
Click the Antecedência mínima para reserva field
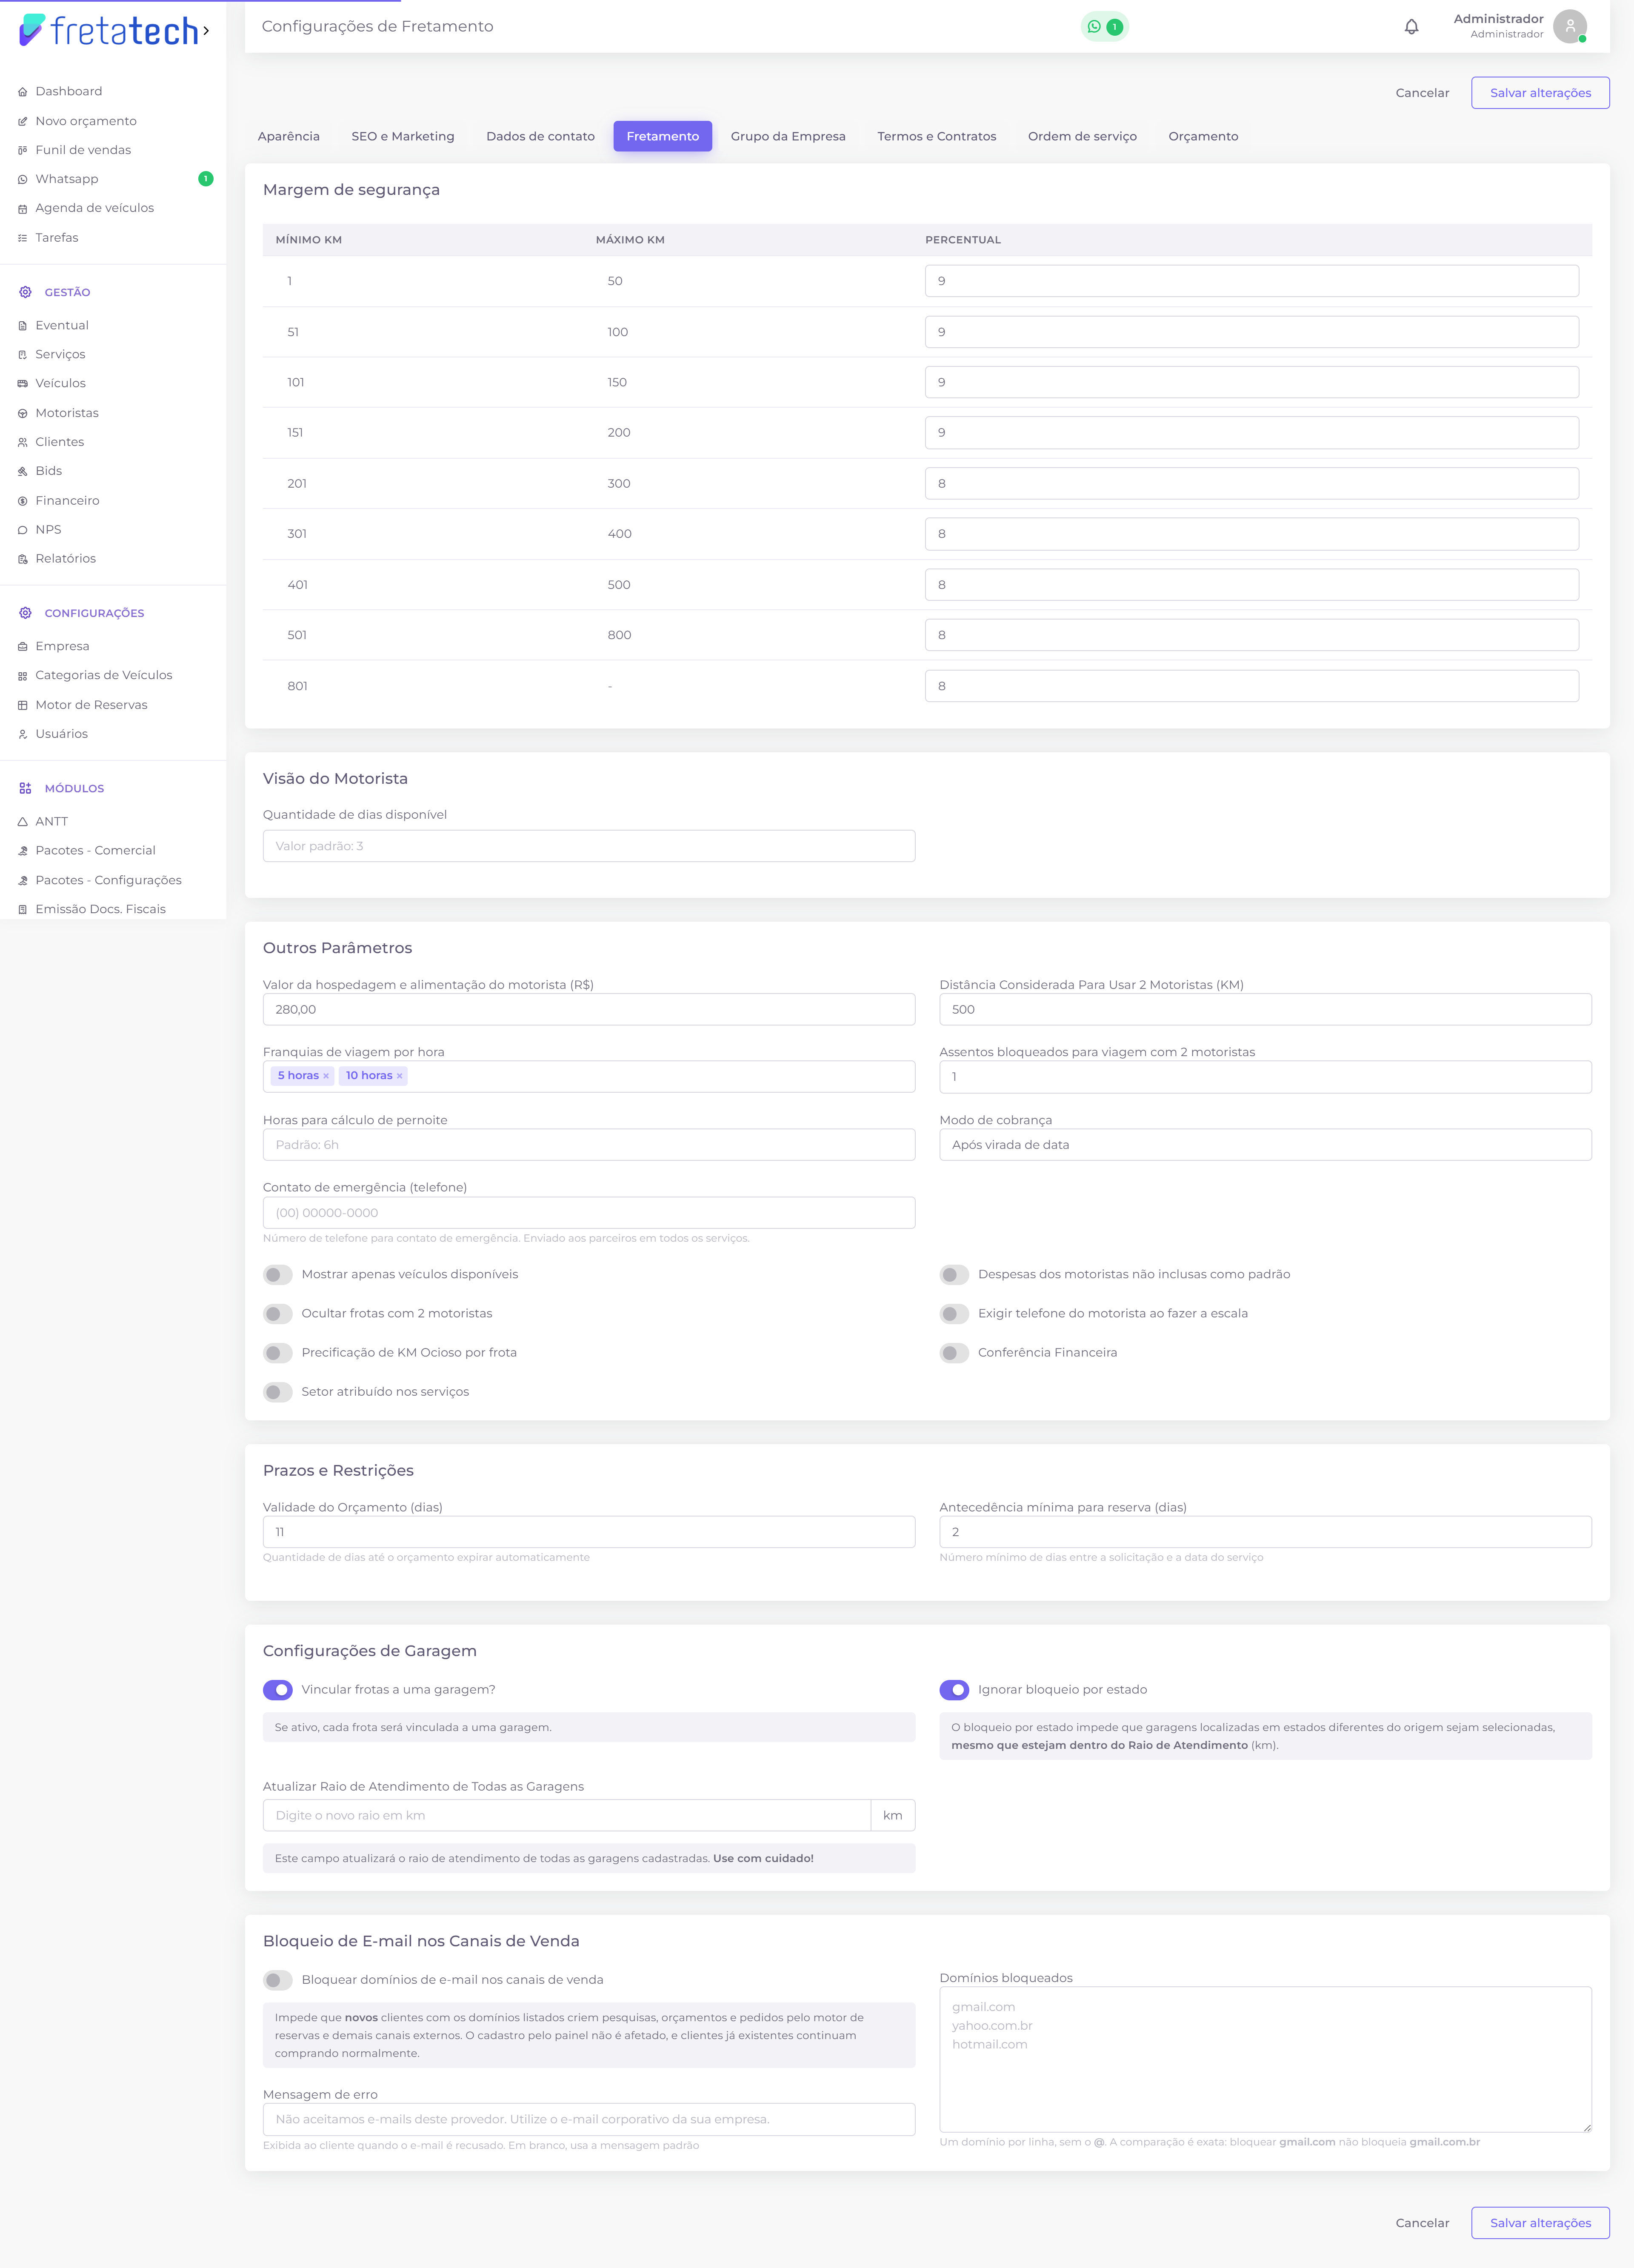click(x=1265, y=1532)
